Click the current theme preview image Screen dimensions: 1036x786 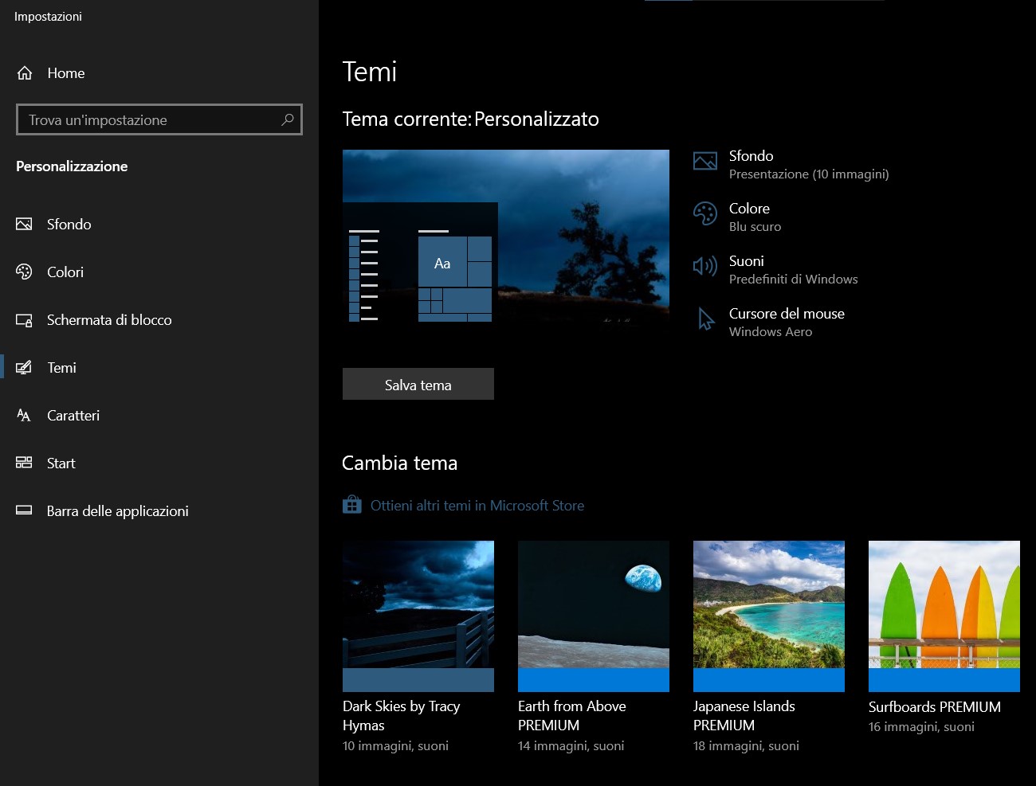pyautogui.click(x=506, y=237)
